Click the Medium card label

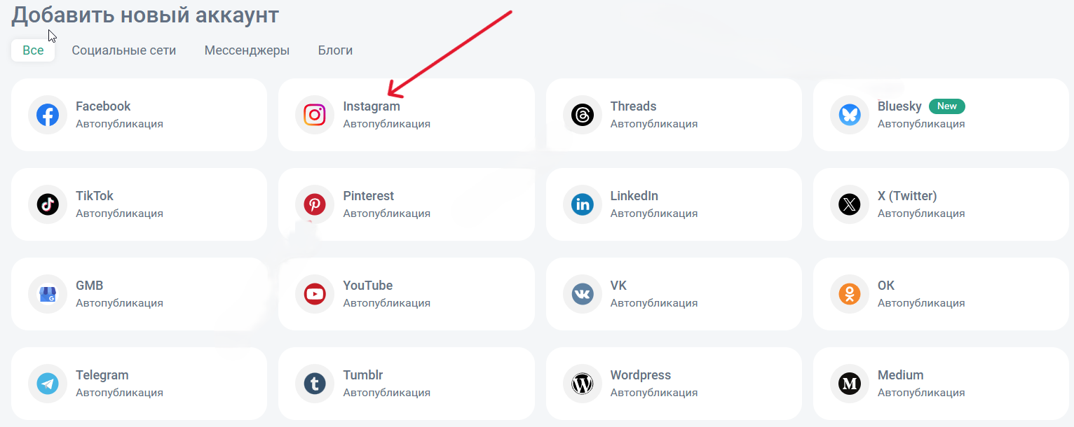(x=900, y=375)
